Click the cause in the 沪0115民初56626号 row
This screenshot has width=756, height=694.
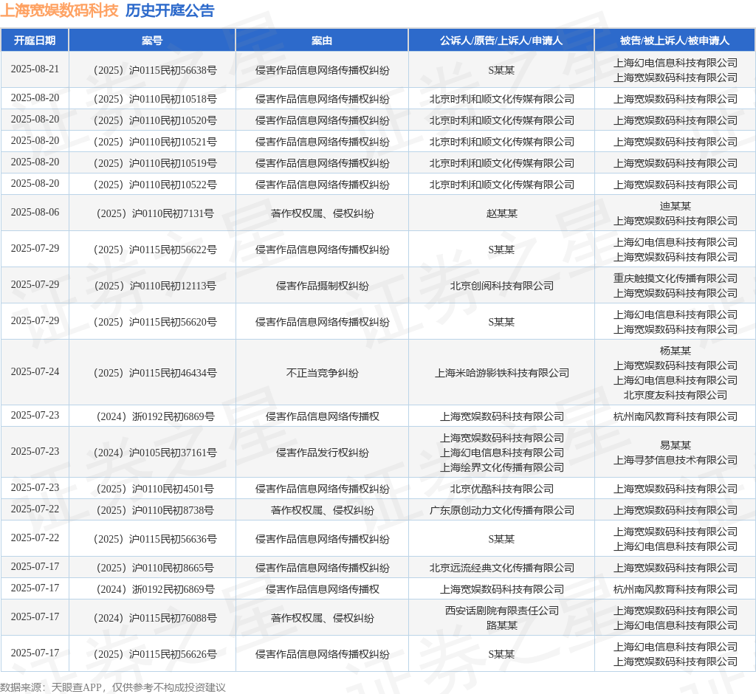pos(322,654)
